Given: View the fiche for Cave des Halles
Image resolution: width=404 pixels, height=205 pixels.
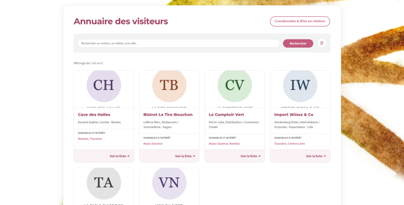Looking at the screenshot, I should click(120, 156).
